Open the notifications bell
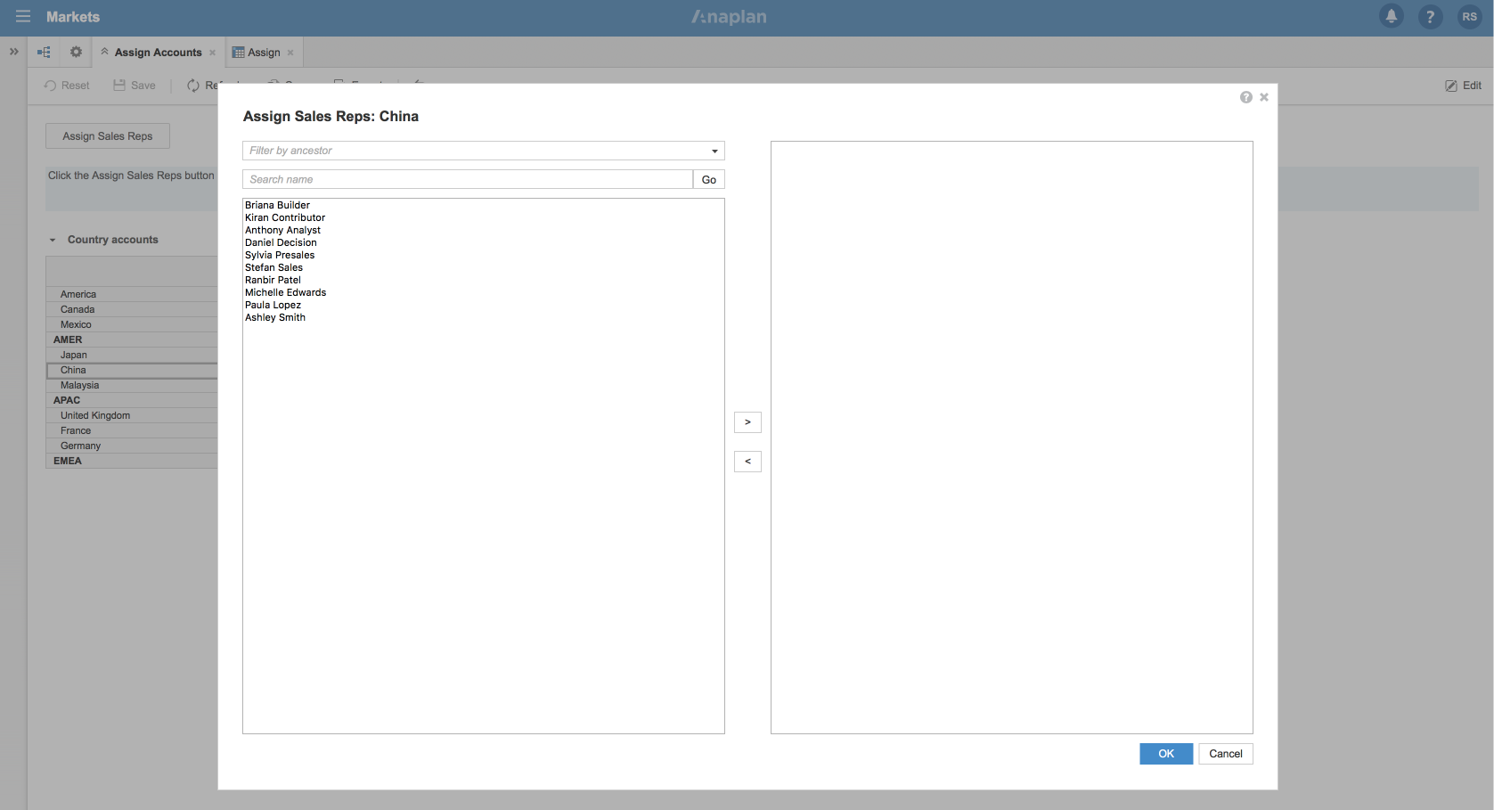The height and width of the screenshot is (810, 1494). [1391, 16]
